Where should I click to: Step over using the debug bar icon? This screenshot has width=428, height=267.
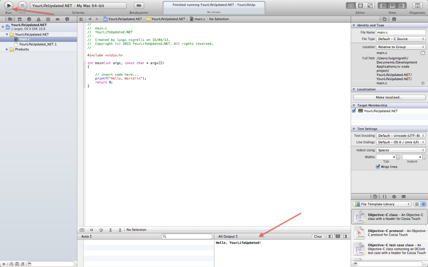[x=101, y=230]
